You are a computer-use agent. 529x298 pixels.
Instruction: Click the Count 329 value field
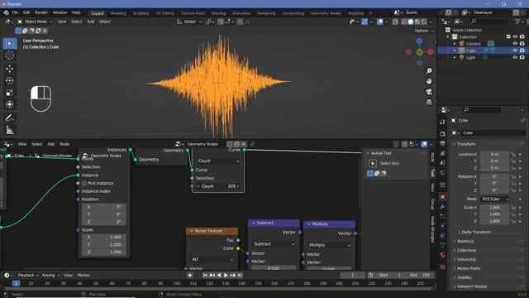click(218, 186)
